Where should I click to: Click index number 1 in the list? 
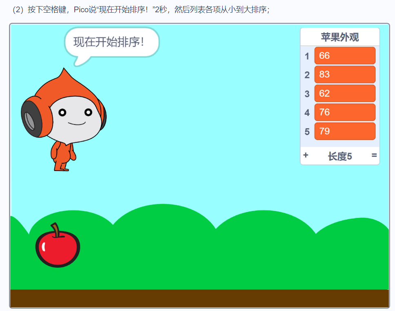(x=307, y=56)
